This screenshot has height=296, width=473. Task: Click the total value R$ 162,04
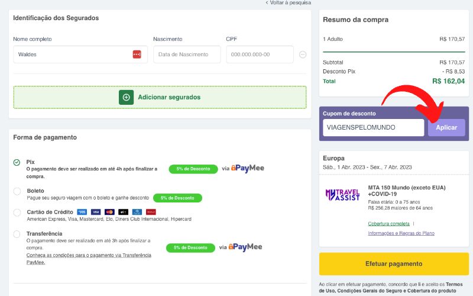coord(448,81)
